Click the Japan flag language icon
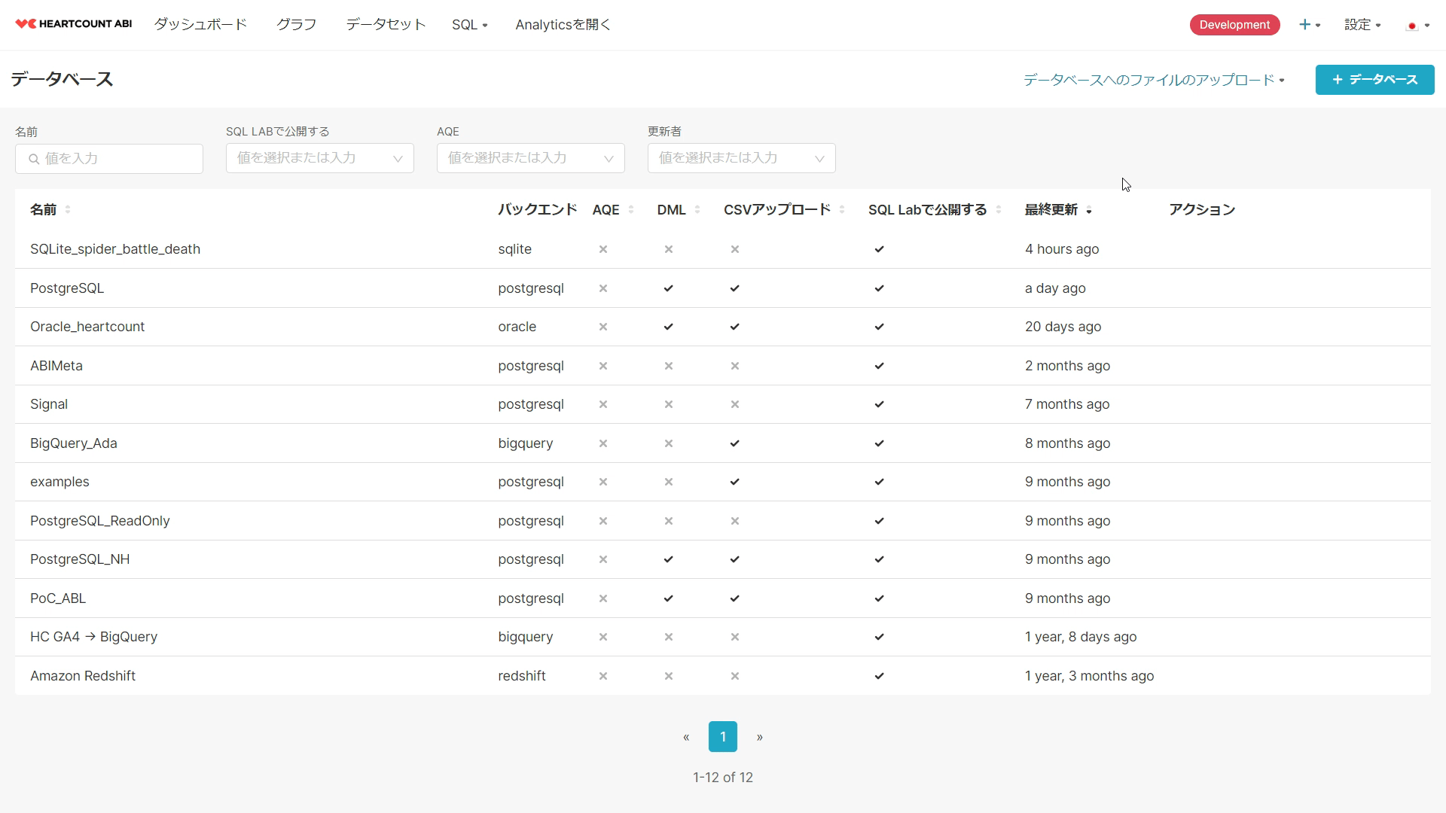This screenshot has height=813, width=1446. coord(1412,26)
